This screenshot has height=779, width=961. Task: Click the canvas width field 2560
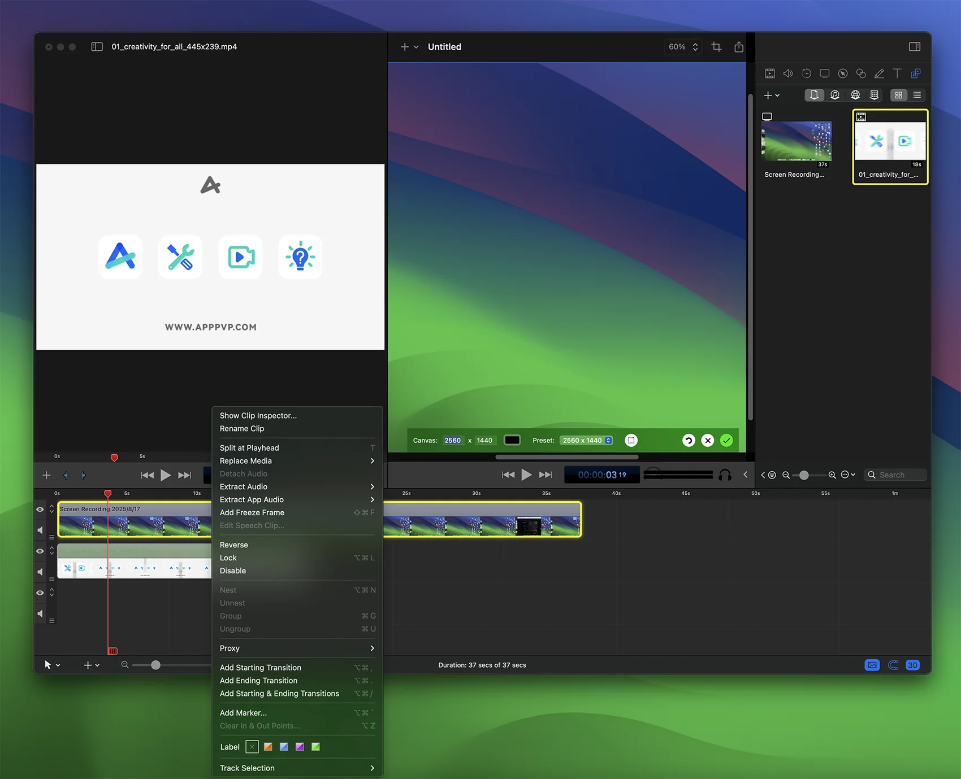(x=452, y=441)
